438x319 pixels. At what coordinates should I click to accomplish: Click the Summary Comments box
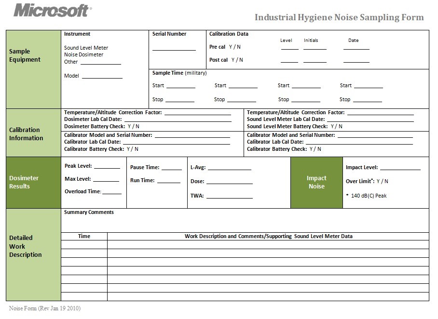point(245,223)
